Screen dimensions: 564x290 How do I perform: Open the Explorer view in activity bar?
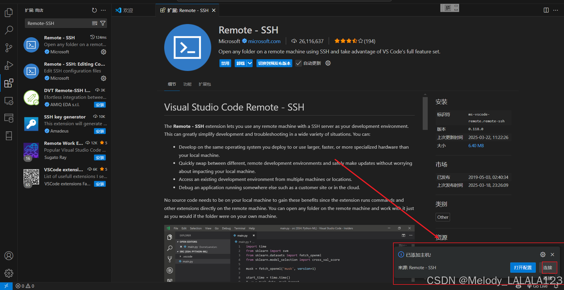(x=9, y=12)
